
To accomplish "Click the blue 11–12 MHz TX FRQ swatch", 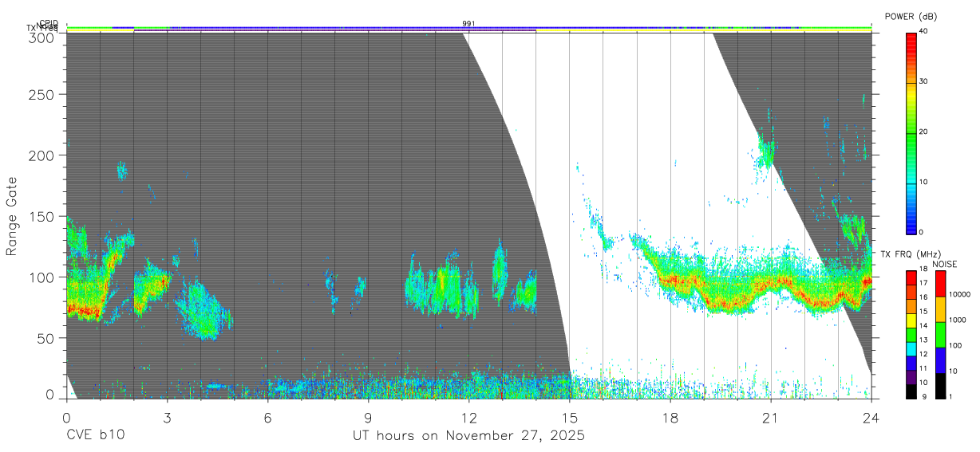I will 911,364.
